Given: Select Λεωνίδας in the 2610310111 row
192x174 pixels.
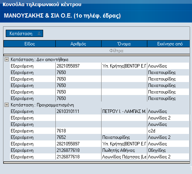Looking at the screenshot, I should click(168, 111).
